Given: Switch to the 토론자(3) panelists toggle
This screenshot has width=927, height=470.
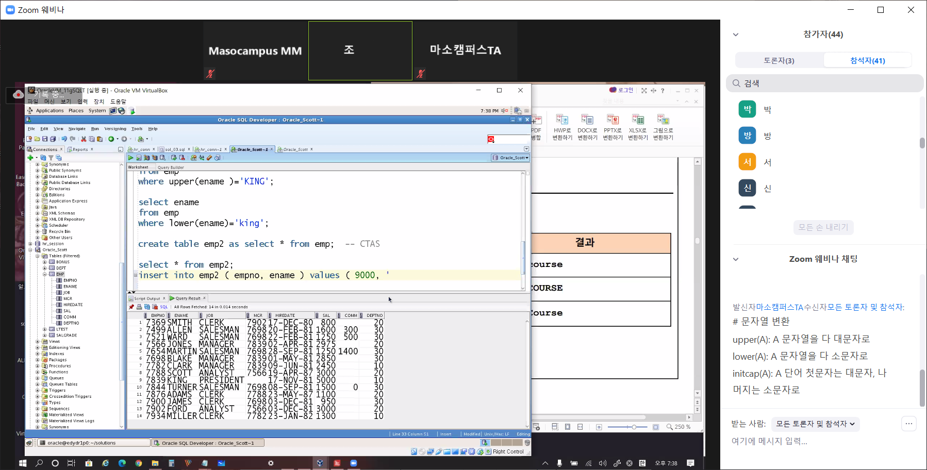Looking at the screenshot, I should (779, 60).
